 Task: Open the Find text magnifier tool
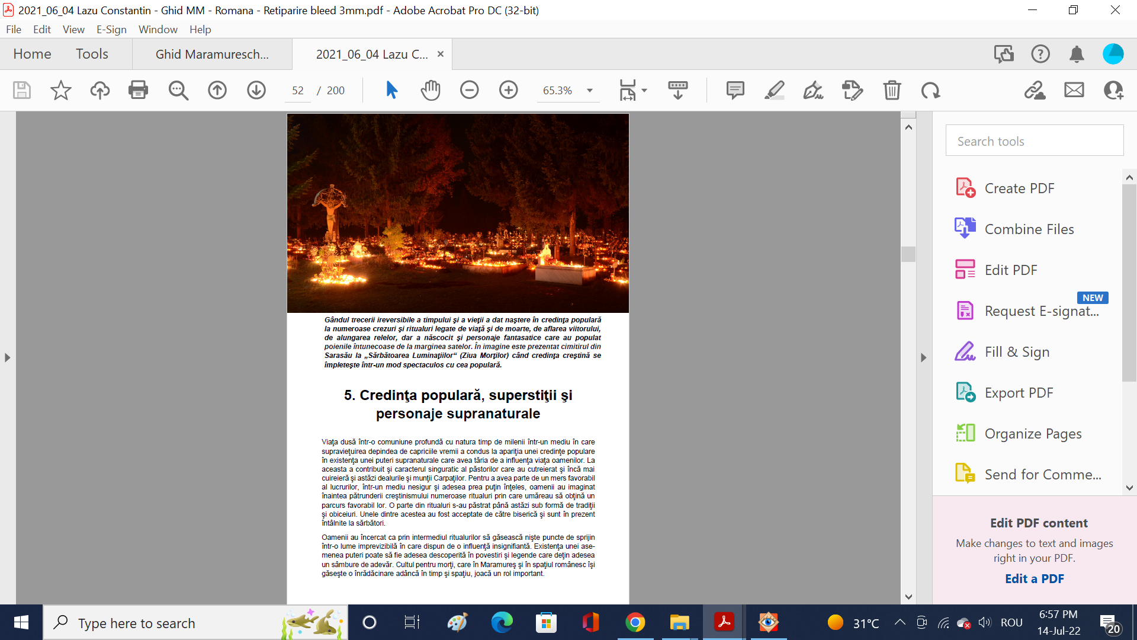(178, 90)
